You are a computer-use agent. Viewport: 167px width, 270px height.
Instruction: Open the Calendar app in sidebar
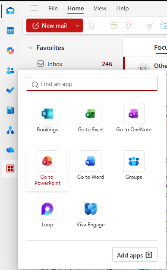(10, 31)
